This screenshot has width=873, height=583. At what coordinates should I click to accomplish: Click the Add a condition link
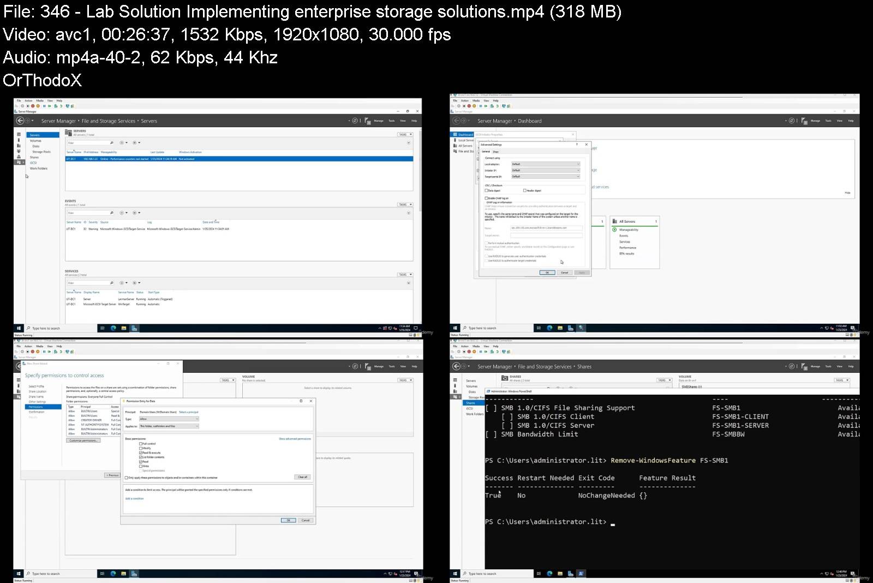tap(134, 498)
